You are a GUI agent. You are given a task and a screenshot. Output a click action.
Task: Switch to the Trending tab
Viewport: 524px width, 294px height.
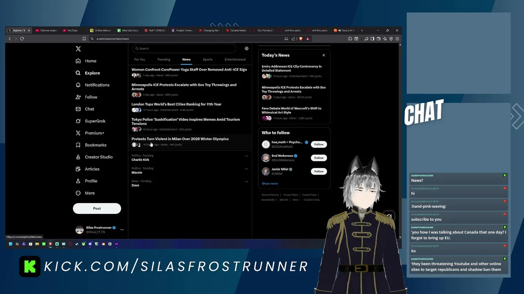coord(164,60)
